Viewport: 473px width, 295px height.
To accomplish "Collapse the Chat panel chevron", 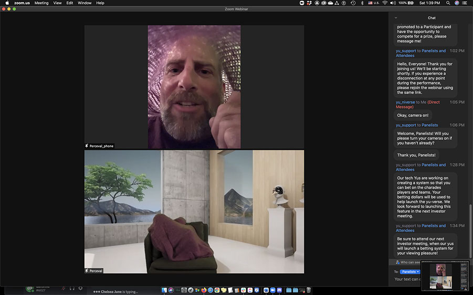I will pyautogui.click(x=396, y=18).
